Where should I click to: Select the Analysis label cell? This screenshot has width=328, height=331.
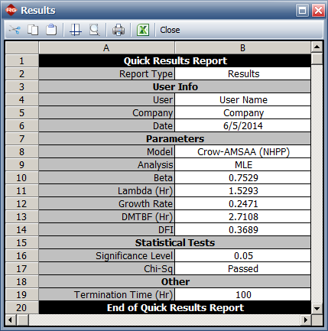coord(106,164)
